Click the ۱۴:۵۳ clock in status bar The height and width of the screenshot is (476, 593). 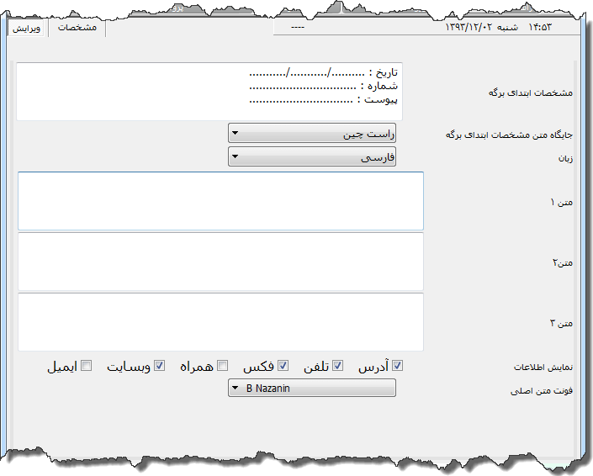pos(541,28)
